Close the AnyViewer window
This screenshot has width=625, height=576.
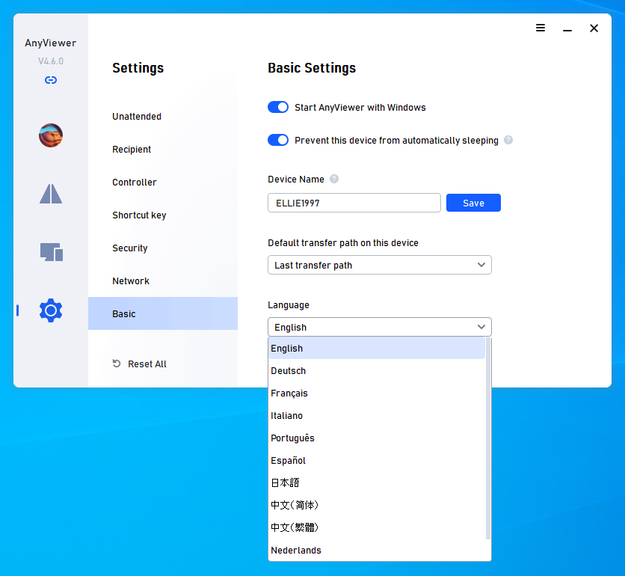(594, 28)
